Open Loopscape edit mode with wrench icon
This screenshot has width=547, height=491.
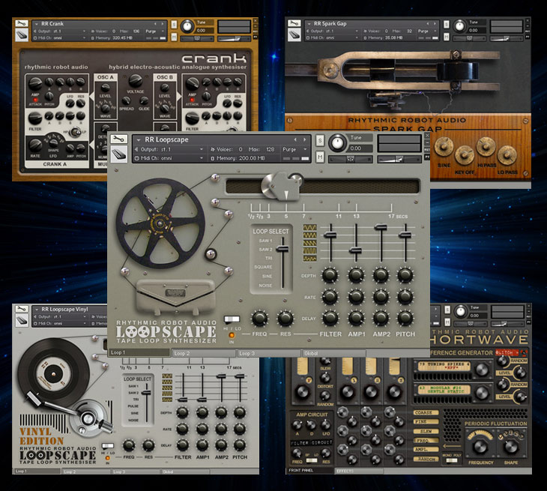118,139
